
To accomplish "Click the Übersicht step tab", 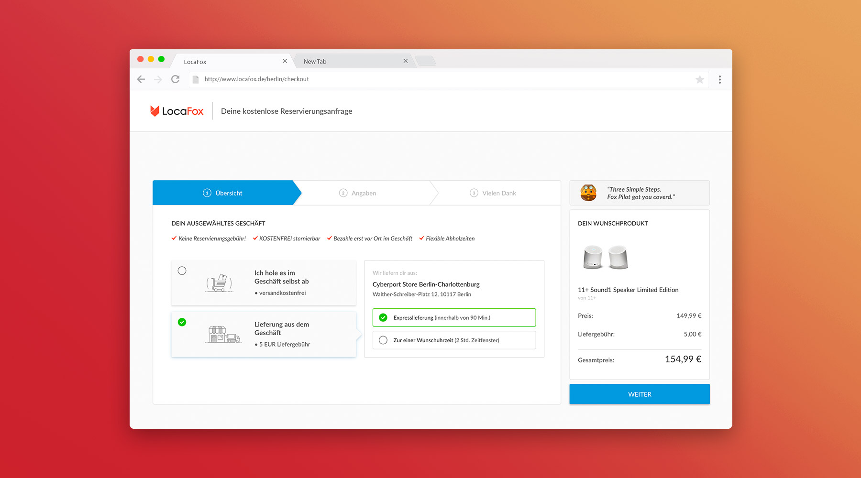I will coord(223,193).
